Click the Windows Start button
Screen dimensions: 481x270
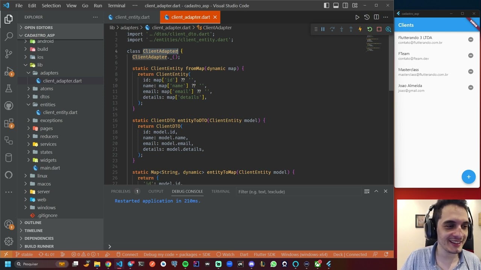(8, 264)
